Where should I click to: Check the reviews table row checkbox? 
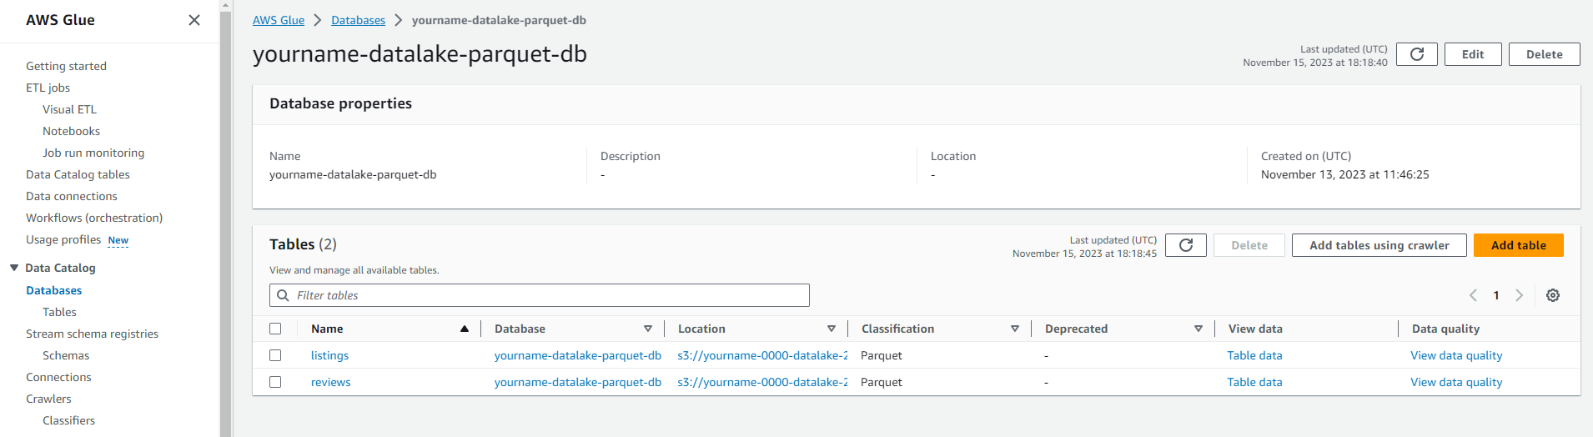(275, 382)
